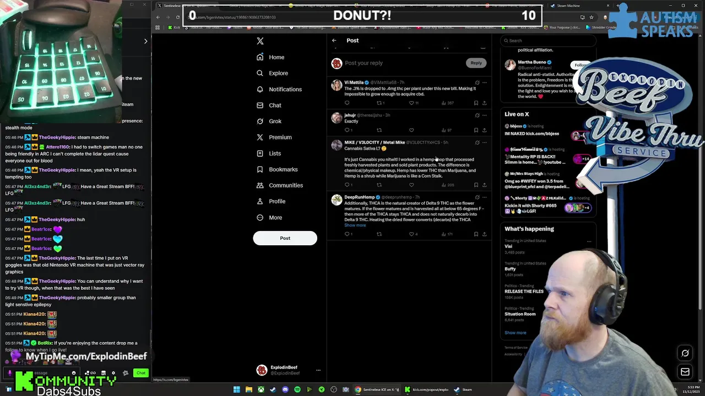This screenshot has width=705, height=396.
Task: Open Lists in the sidebar
Action: [269, 153]
